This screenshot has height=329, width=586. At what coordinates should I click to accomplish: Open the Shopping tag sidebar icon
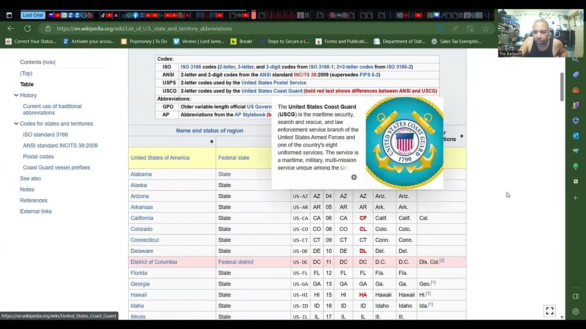(575, 74)
